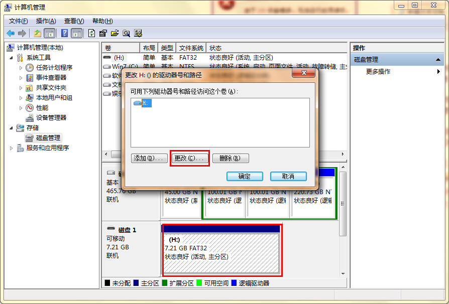
Task: Cancel the dialog with 取消
Action: tap(288, 176)
